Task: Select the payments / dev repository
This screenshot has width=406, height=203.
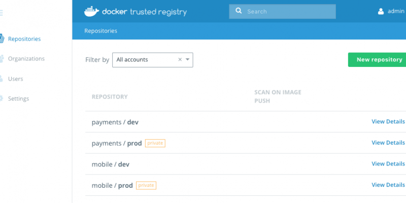Action: [115, 122]
